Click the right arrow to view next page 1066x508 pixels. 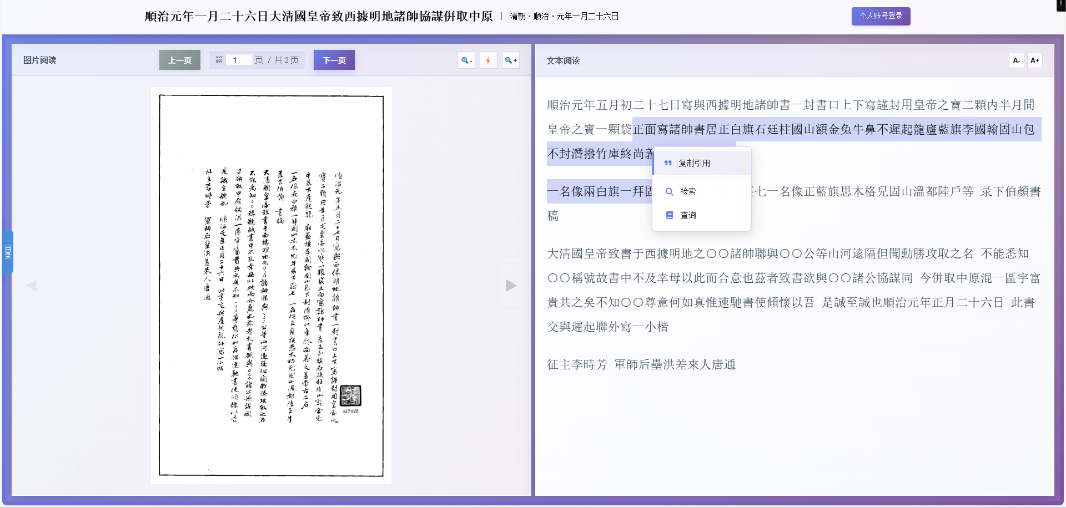point(510,285)
